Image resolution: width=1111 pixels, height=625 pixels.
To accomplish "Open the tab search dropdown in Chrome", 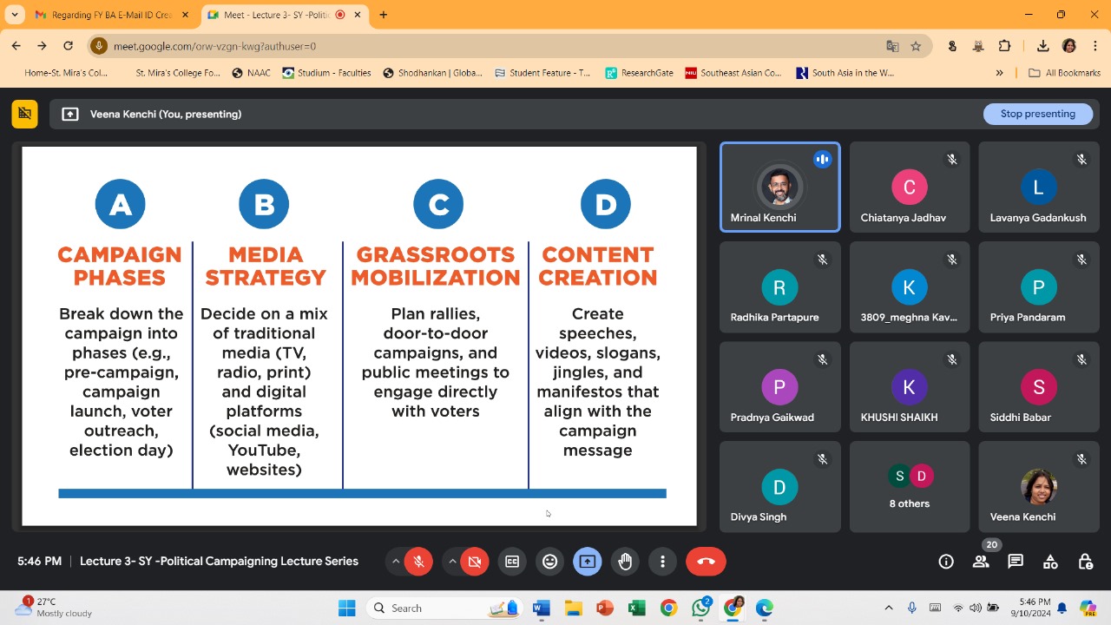I will (x=15, y=15).
